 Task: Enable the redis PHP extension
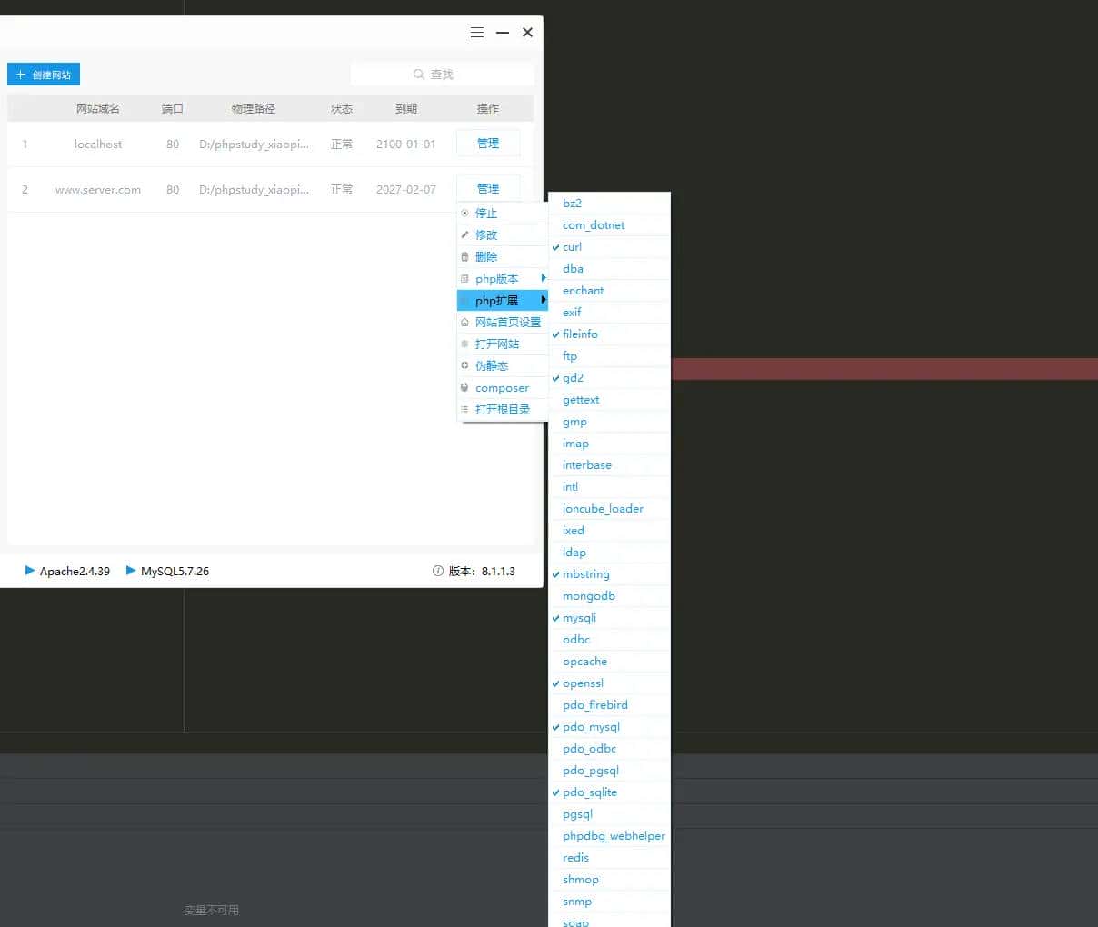pyautogui.click(x=575, y=857)
